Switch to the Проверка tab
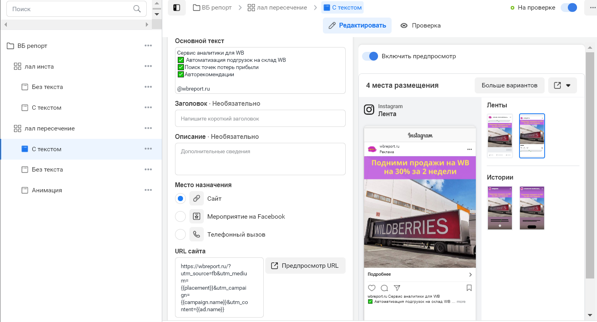This screenshot has height=322, width=597. 421,26
